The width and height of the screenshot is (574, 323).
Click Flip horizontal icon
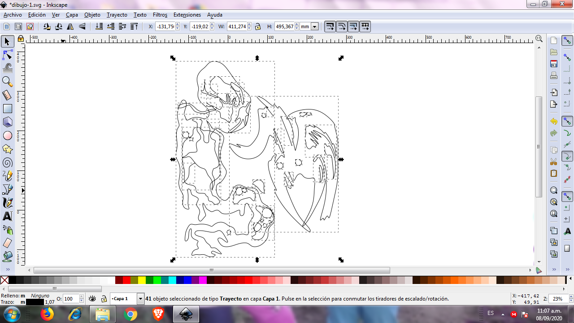(x=70, y=26)
